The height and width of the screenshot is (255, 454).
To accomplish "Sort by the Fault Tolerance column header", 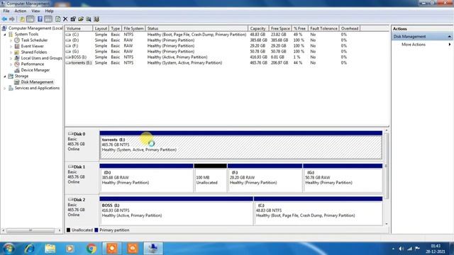I will [x=323, y=28].
